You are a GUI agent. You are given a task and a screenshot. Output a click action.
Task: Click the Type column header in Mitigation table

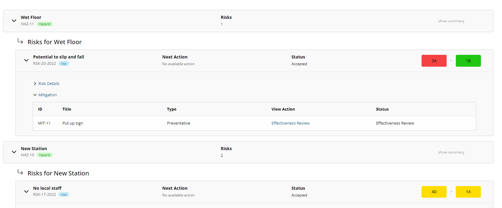tap(172, 109)
